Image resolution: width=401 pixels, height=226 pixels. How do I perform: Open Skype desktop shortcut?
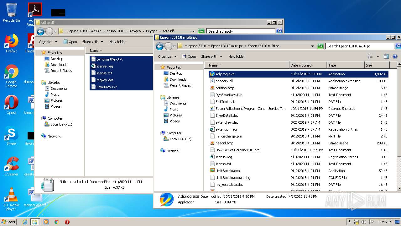click(11, 136)
